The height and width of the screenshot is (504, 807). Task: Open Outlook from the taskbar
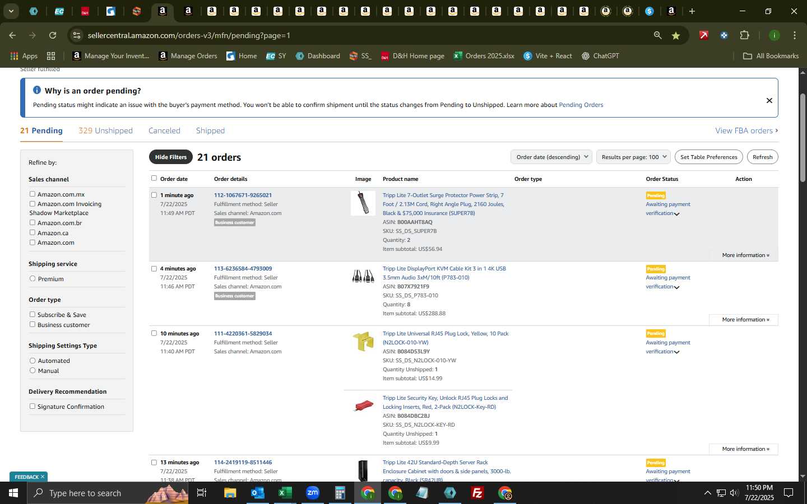(x=257, y=493)
